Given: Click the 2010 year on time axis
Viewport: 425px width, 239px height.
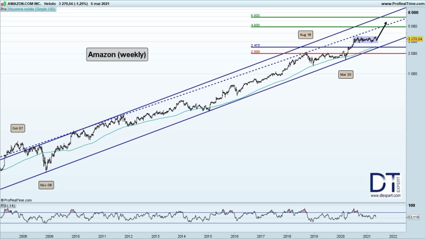Looking at the screenshot, I should coord(75,236).
